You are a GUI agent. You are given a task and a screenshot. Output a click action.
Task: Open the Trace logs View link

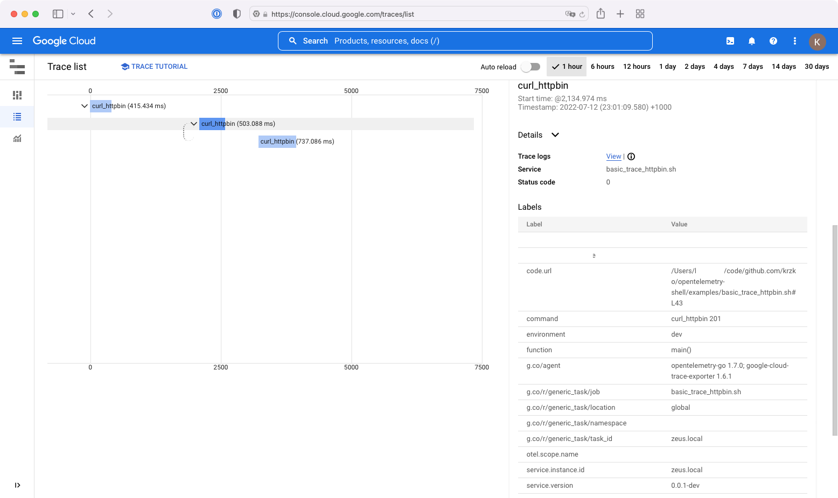(613, 156)
